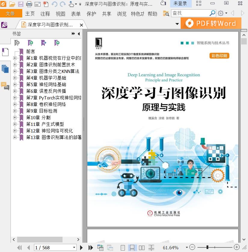Select single page view layout
Screen dimensions: 248x252
tap(123, 248)
